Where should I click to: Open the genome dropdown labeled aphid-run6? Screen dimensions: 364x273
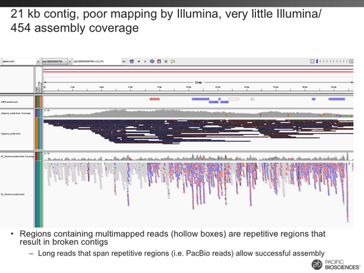point(21,61)
